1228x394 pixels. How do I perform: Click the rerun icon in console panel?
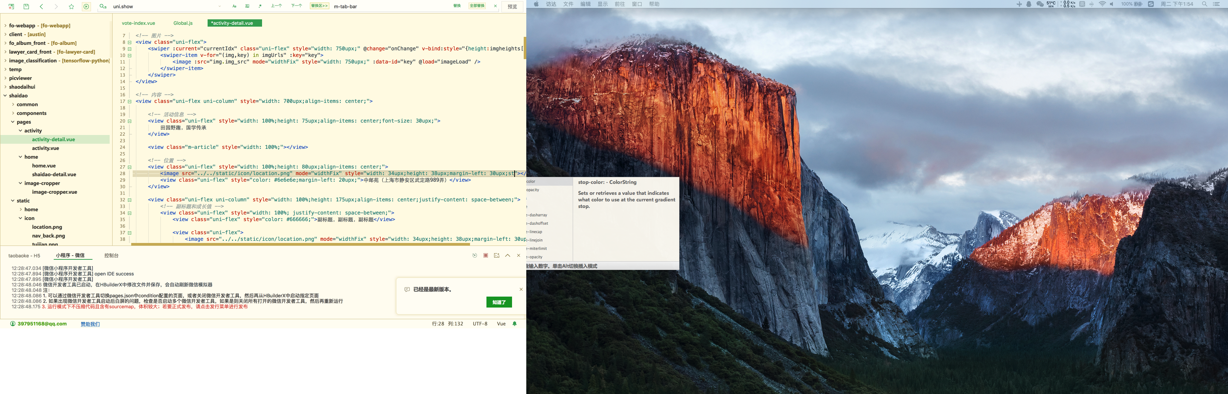[475, 255]
